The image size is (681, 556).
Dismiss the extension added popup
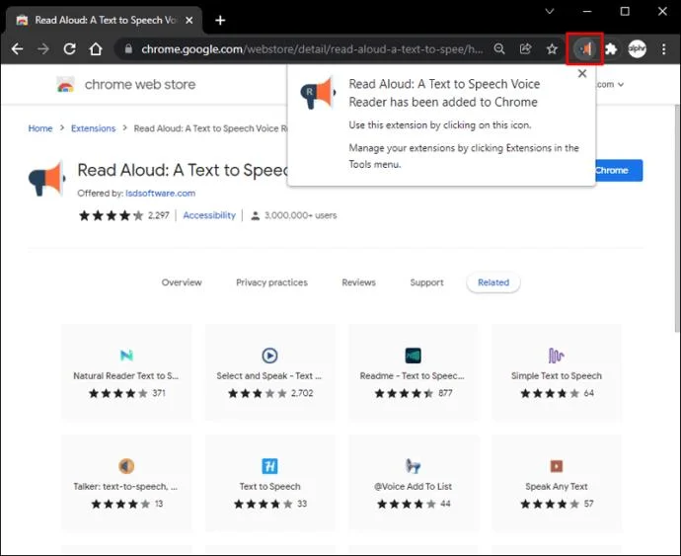(582, 73)
